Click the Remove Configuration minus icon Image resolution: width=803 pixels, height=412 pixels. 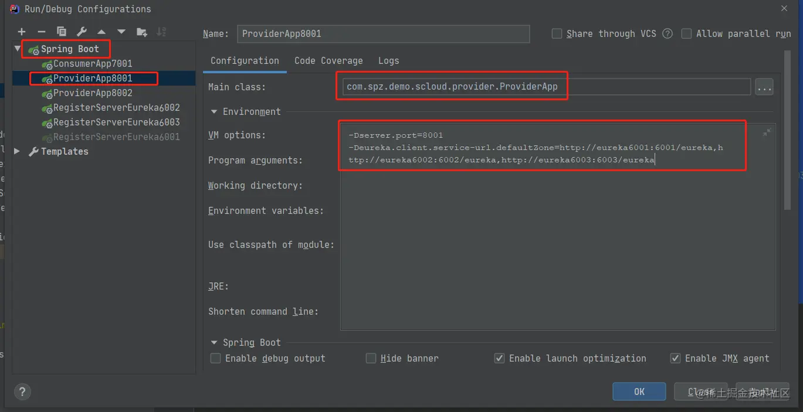(41, 32)
